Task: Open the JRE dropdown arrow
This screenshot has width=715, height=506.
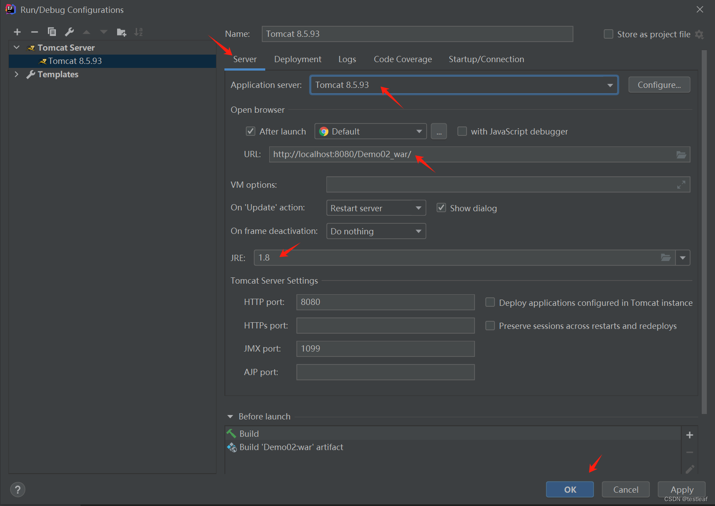Action: pyautogui.click(x=683, y=257)
